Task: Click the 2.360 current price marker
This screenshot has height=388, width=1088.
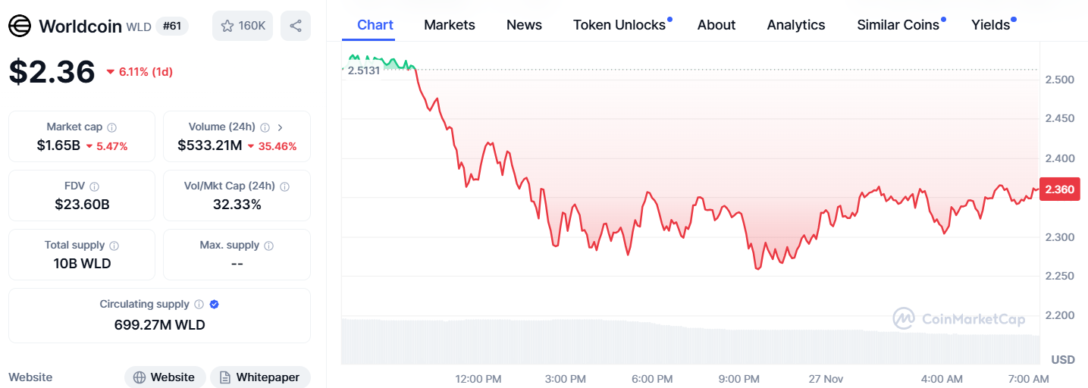Action: [x=1059, y=189]
